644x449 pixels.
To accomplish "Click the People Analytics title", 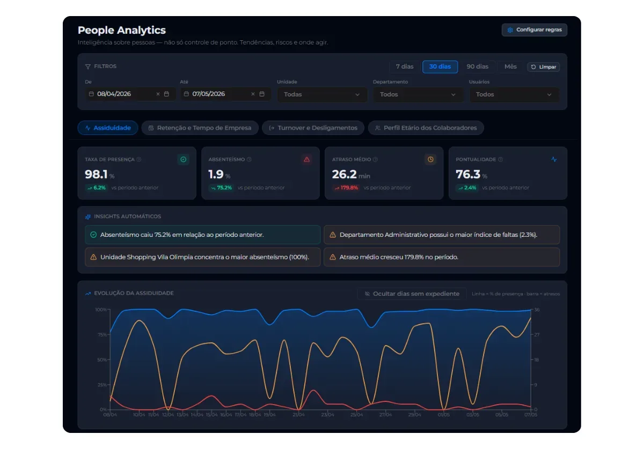I will coord(122,30).
